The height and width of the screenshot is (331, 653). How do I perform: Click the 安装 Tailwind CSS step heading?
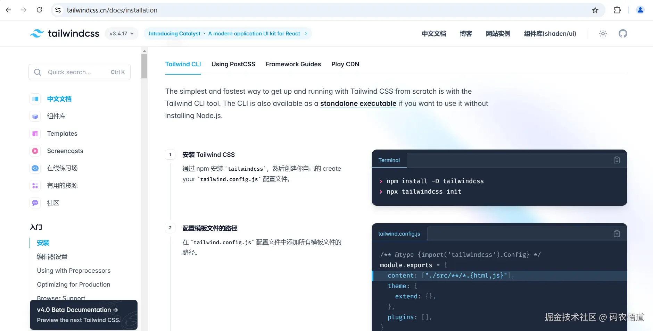tap(208, 155)
